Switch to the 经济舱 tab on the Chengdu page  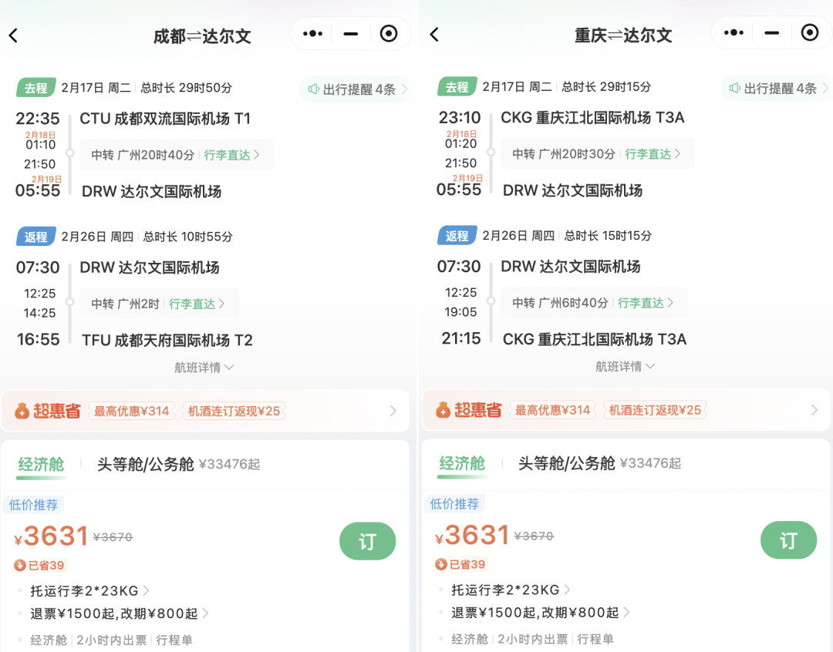40,463
